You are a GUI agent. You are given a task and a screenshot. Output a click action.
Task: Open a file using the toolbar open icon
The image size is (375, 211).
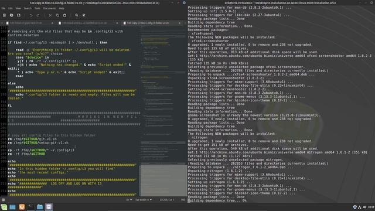[x=12, y=15]
